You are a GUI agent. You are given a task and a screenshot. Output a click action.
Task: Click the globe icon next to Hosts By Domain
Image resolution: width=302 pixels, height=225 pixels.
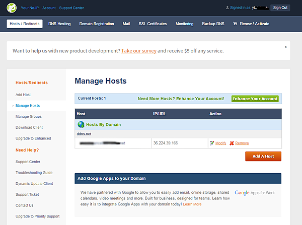81,124
